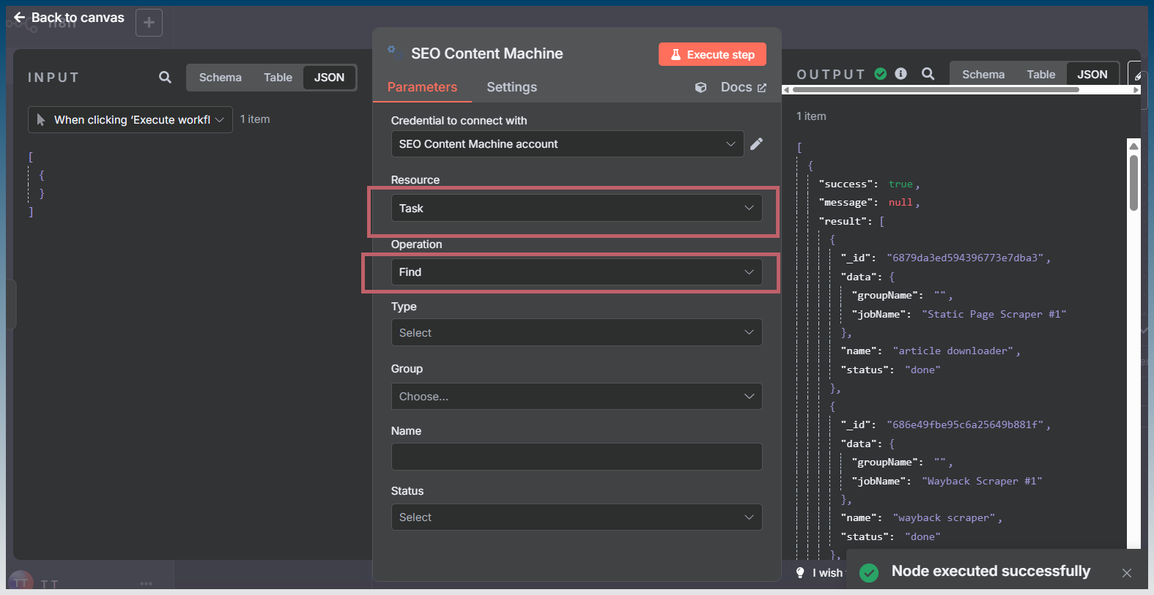The height and width of the screenshot is (595, 1154).
Task: Open the Settings tab
Action: 511,87
